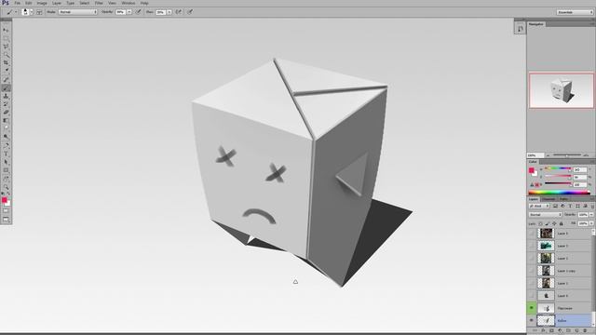Select the Crop tool
Screen dimensions: 596x335
click(x=6, y=62)
